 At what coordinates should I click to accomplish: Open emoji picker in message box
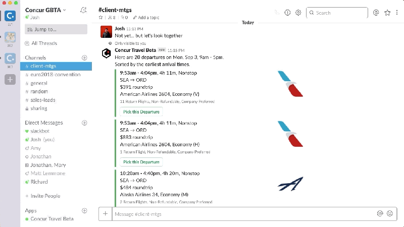[x=390, y=213]
